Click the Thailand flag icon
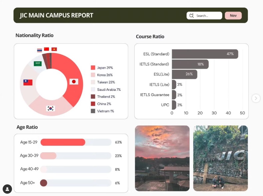Image resolution: width=263 pixels, height=196 pixels. pos(40,50)
